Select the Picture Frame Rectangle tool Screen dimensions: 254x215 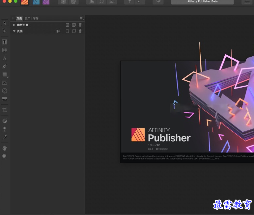[x=5, y=83]
